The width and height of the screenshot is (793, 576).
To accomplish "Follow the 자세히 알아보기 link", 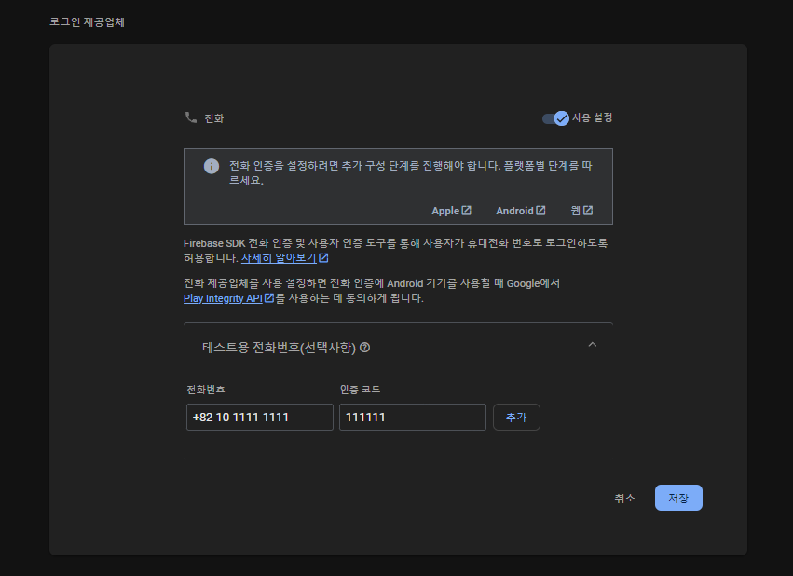I will (279, 258).
